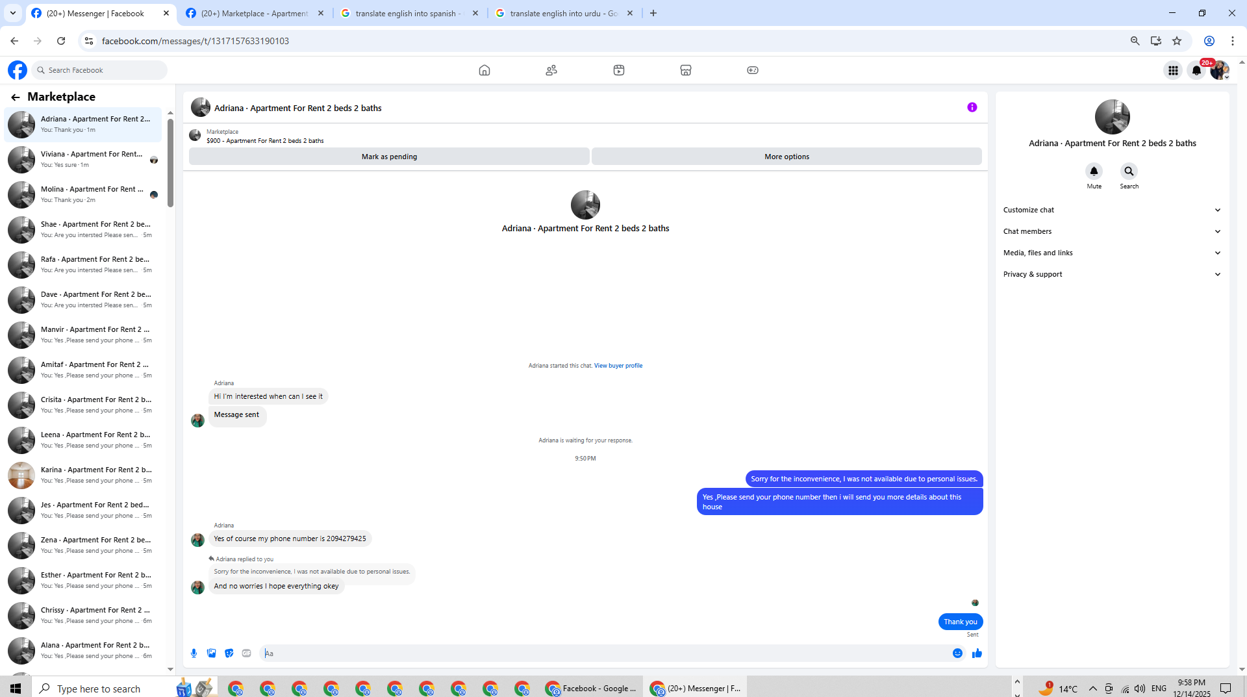The height and width of the screenshot is (697, 1247).
Task: Attach a file with the image icon
Action: (x=211, y=653)
